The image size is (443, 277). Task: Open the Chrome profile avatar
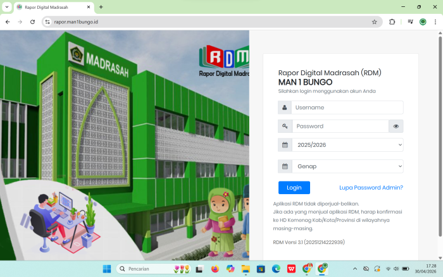(423, 22)
